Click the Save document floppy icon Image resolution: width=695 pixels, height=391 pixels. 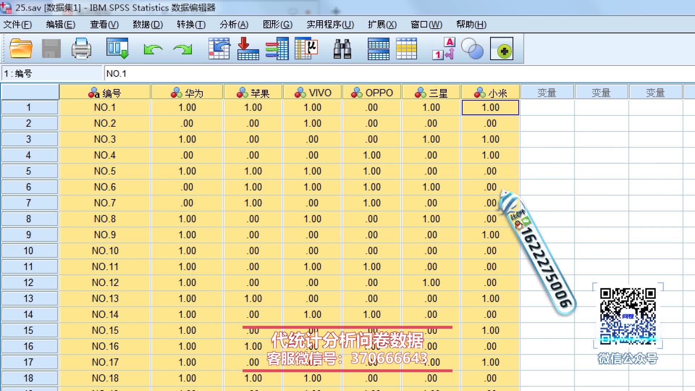[51, 49]
